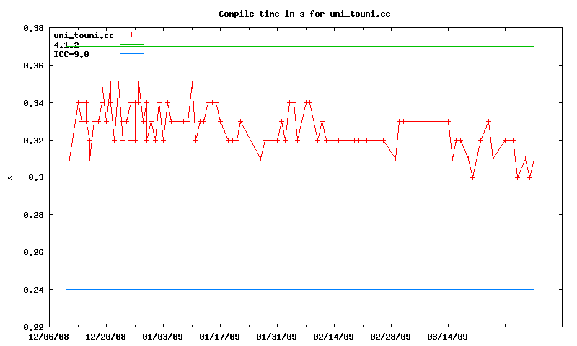
Task: Click the 02/28/09 x-axis date label
Action: pyautogui.click(x=390, y=336)
